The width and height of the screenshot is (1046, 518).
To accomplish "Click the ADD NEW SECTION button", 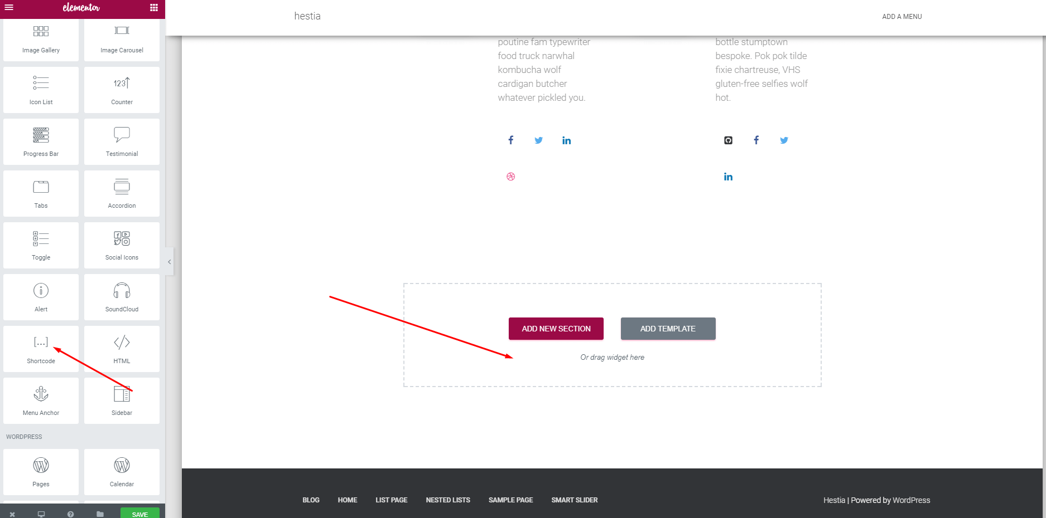I will pyautogui.click(x=556, y=329).
